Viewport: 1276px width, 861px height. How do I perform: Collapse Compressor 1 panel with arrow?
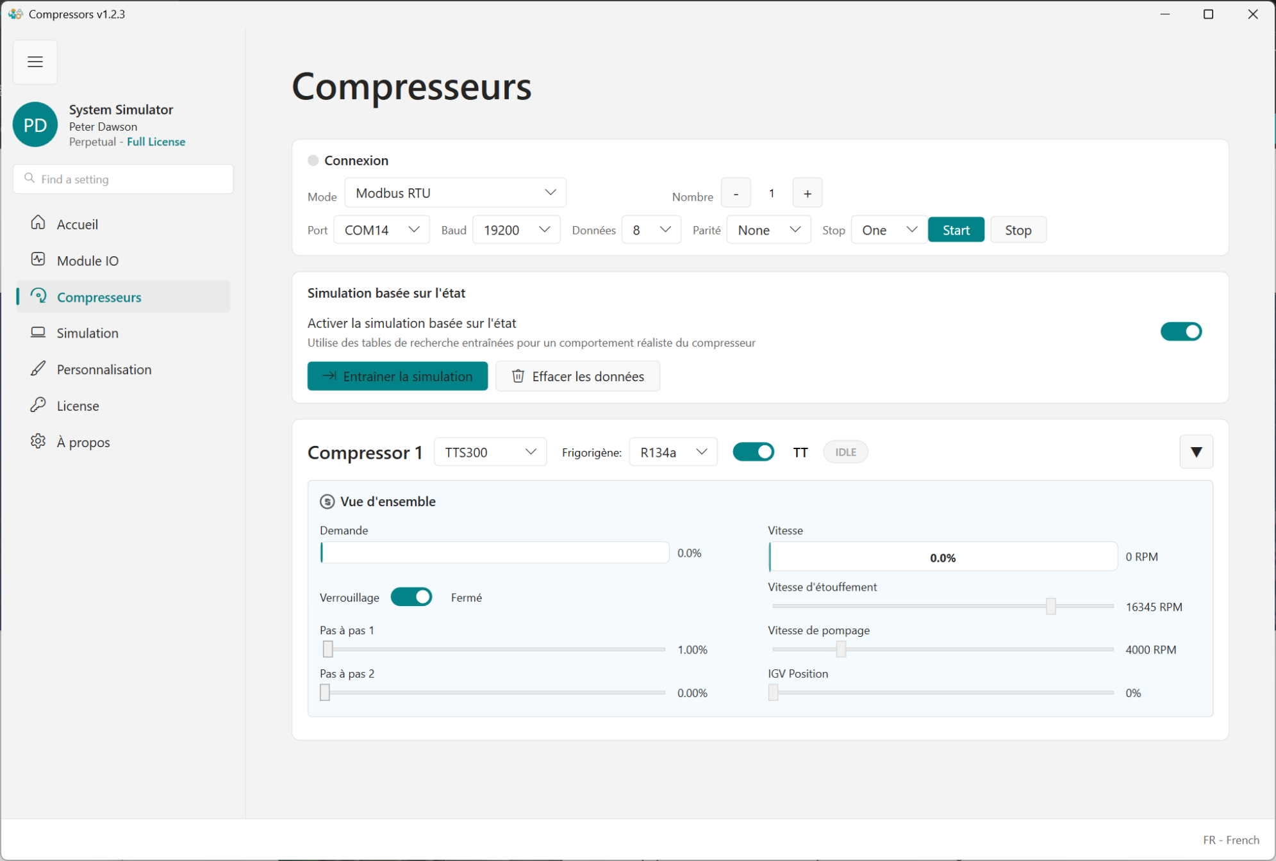1196,452
